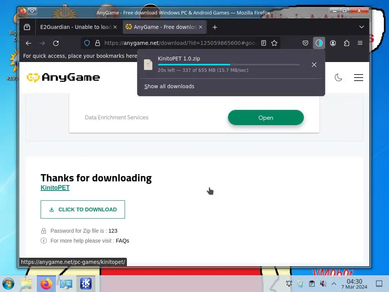Screen dimensions: 389x292
Task: Click the Zip password value 123
Action: click(113, 231)
